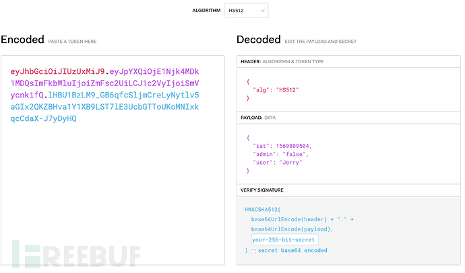Click the Encoded heading
This screenshot has height=273, width=465.
point(22,40)
